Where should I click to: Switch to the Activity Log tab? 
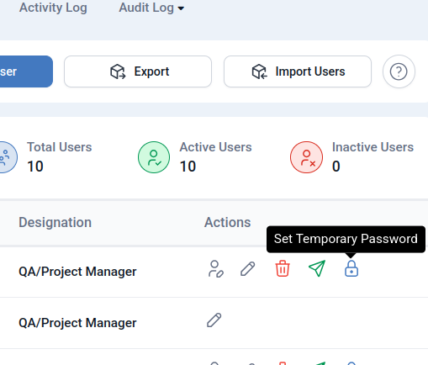pos(53,8)
